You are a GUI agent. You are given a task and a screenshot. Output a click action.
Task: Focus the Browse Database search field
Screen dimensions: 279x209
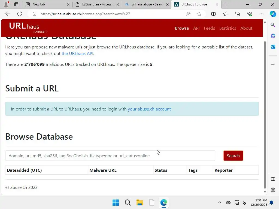pos(110,156)
